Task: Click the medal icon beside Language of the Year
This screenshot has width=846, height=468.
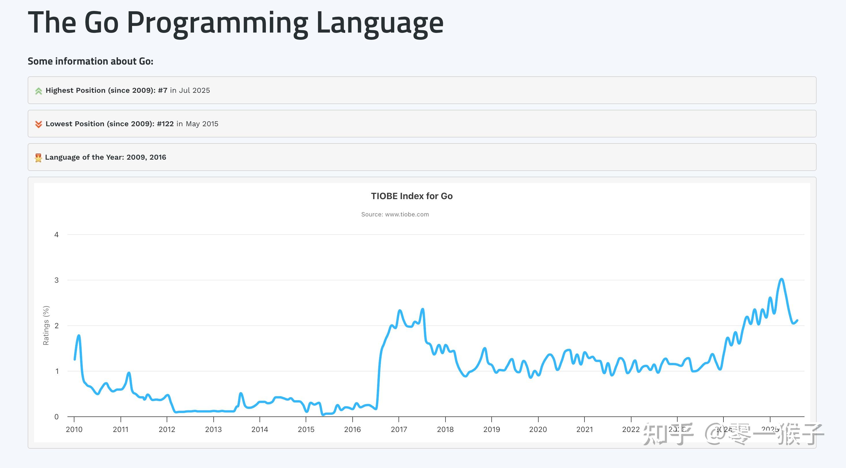Action: point(38,158)
